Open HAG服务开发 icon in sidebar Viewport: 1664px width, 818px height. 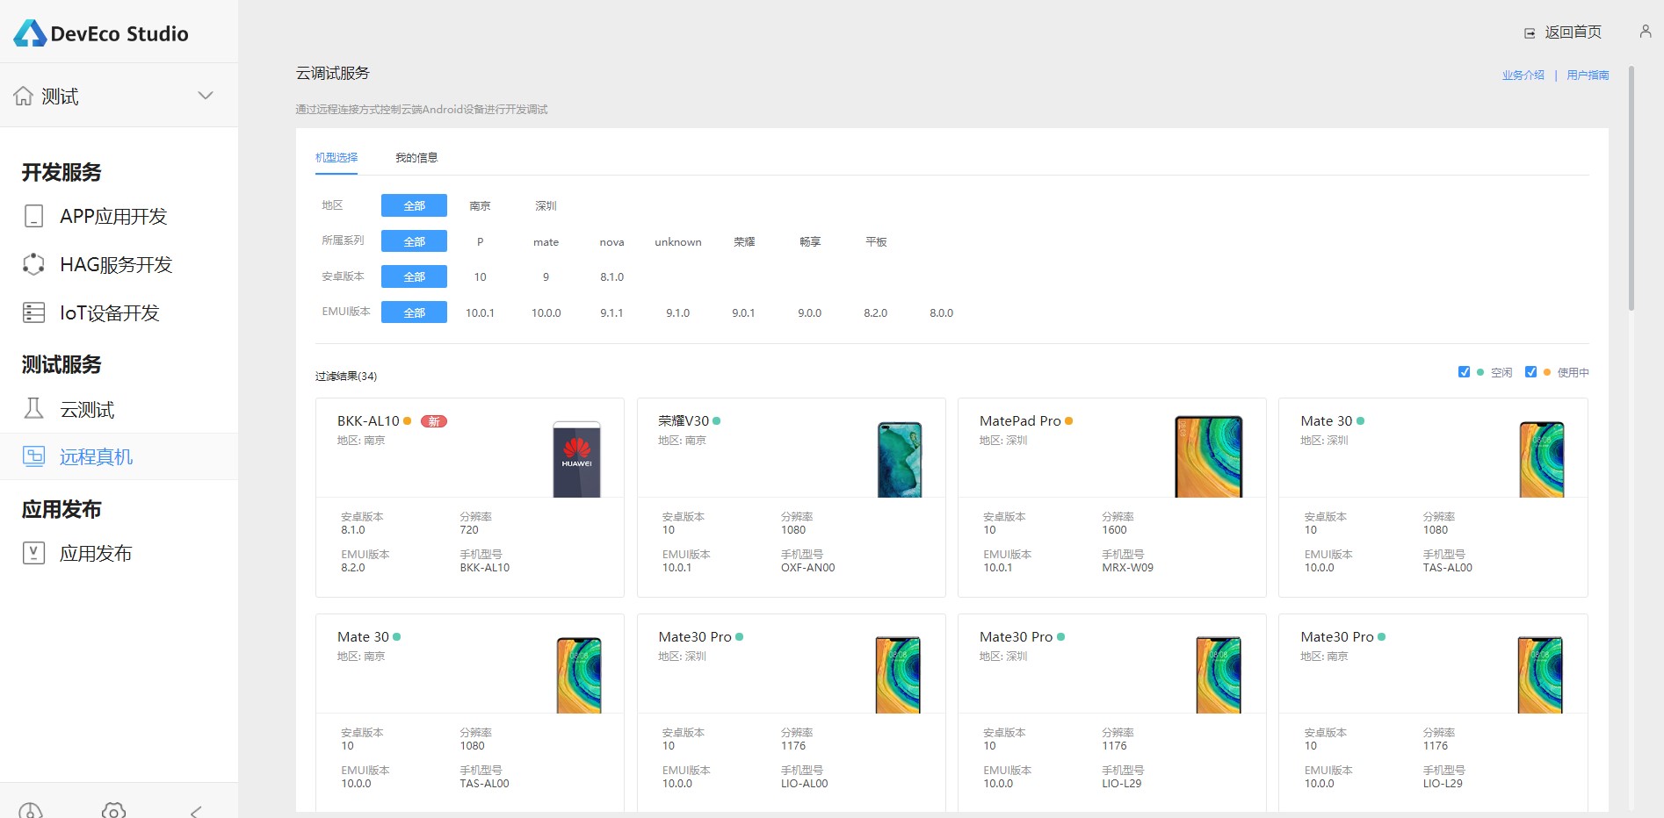pos(33,264)
